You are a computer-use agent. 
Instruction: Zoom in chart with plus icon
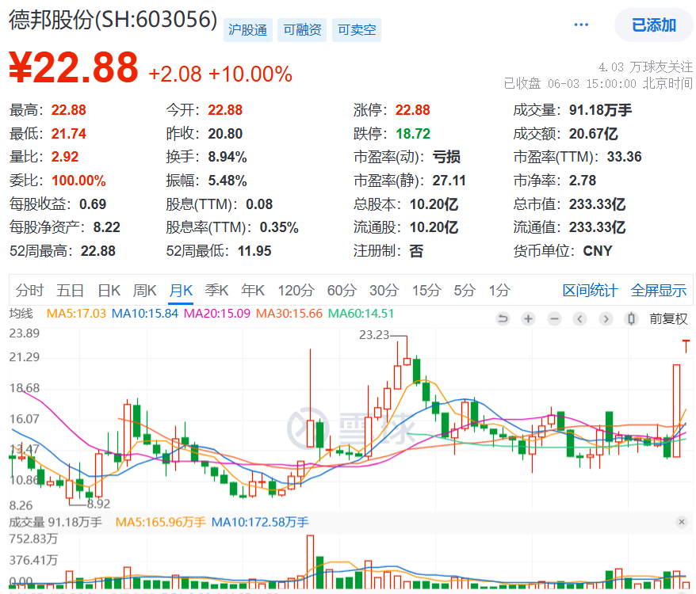[x=528, y=318]
